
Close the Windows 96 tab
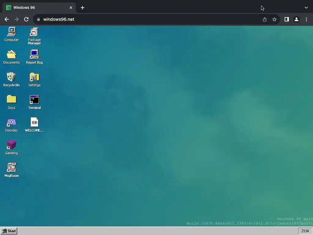[x=71, y=8]
